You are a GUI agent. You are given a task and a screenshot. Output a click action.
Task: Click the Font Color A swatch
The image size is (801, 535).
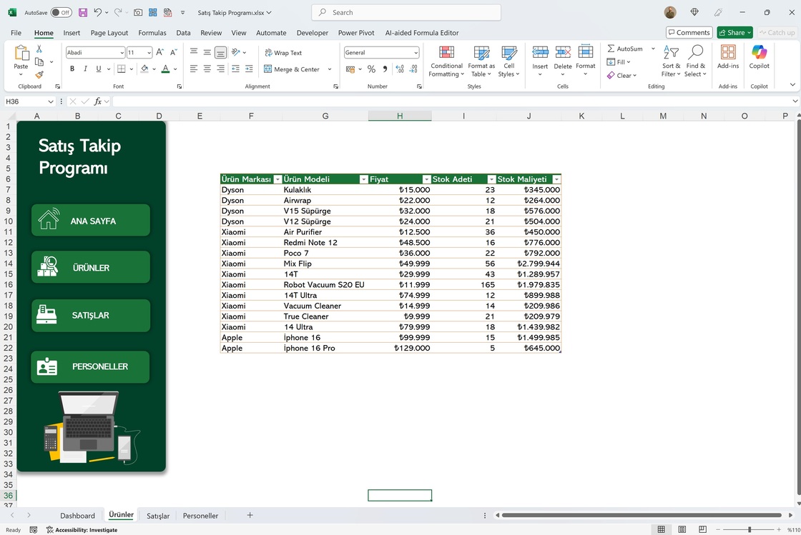pos(165,69)
